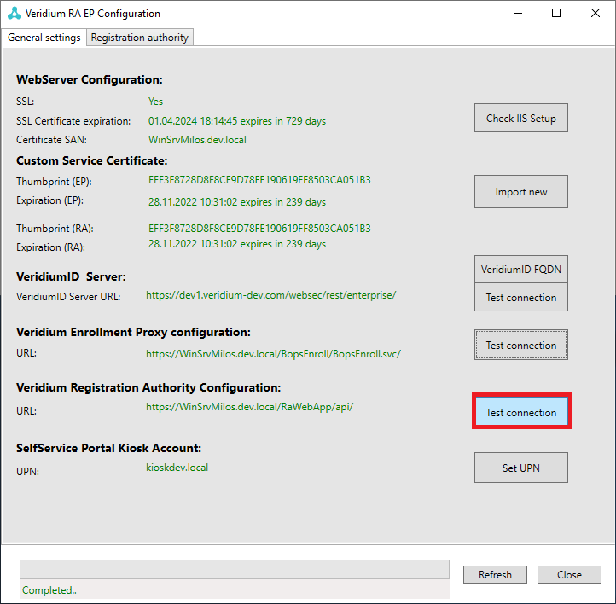Close the window using the title bar X
The width and height of the screenshot is (616, 604).
click(x=596, y=14)
